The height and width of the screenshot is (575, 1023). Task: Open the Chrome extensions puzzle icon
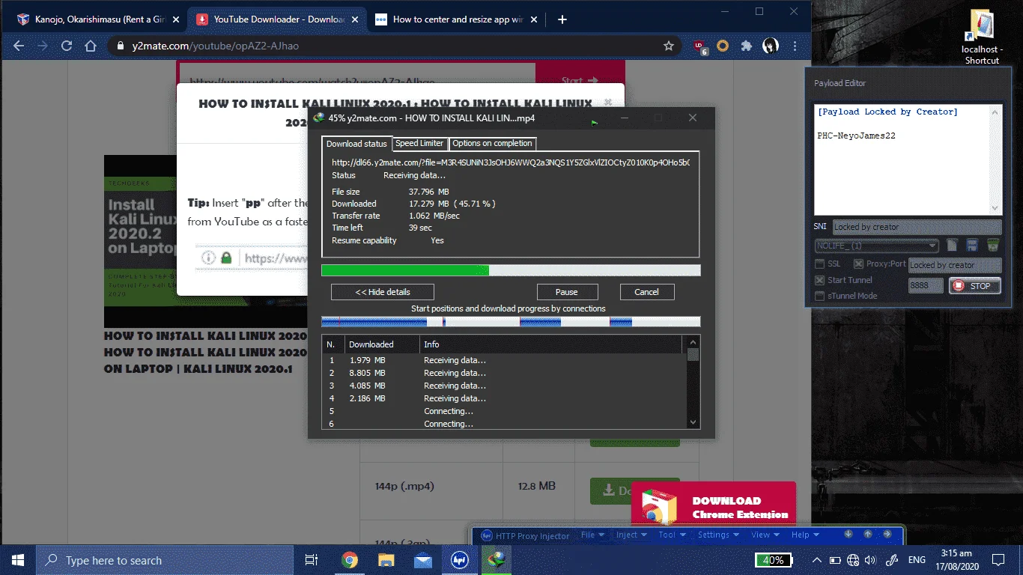(x=746, y=46)
